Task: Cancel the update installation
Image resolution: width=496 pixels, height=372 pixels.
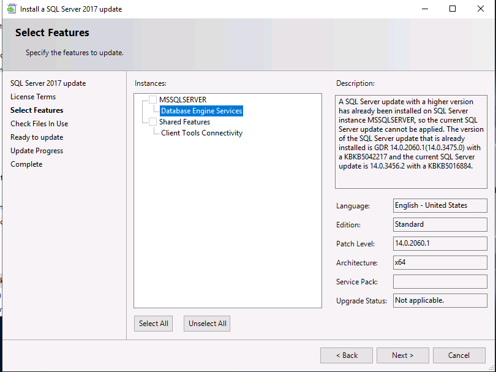Action: coord(459,355)
